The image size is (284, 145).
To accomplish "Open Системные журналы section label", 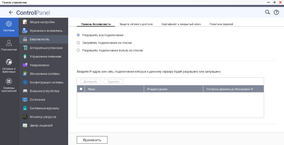I will tap(45, 108).
